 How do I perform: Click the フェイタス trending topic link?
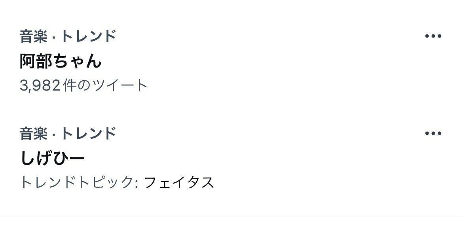point(179,182)
